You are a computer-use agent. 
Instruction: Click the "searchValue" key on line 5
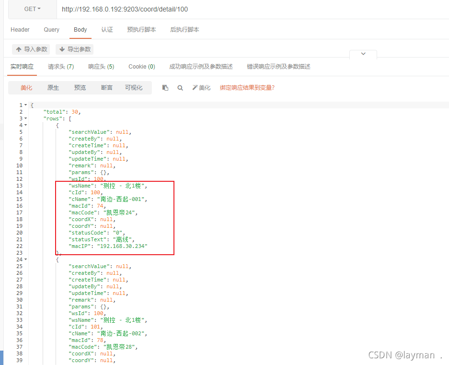click(x=89, y=132)
